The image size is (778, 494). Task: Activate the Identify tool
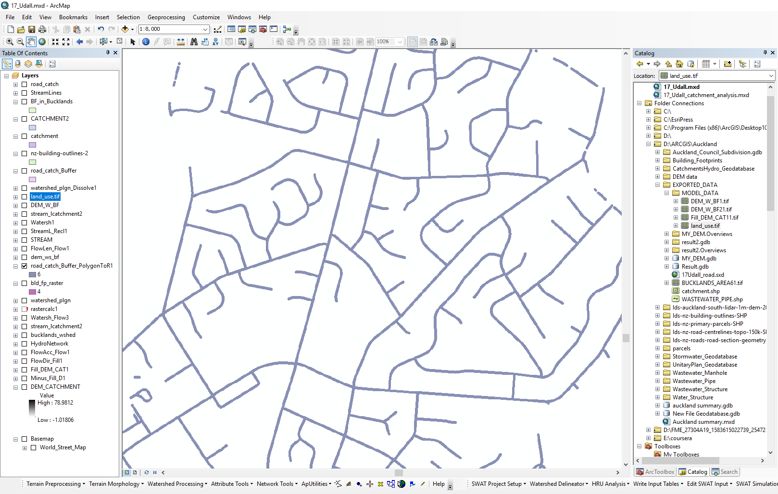146,42
